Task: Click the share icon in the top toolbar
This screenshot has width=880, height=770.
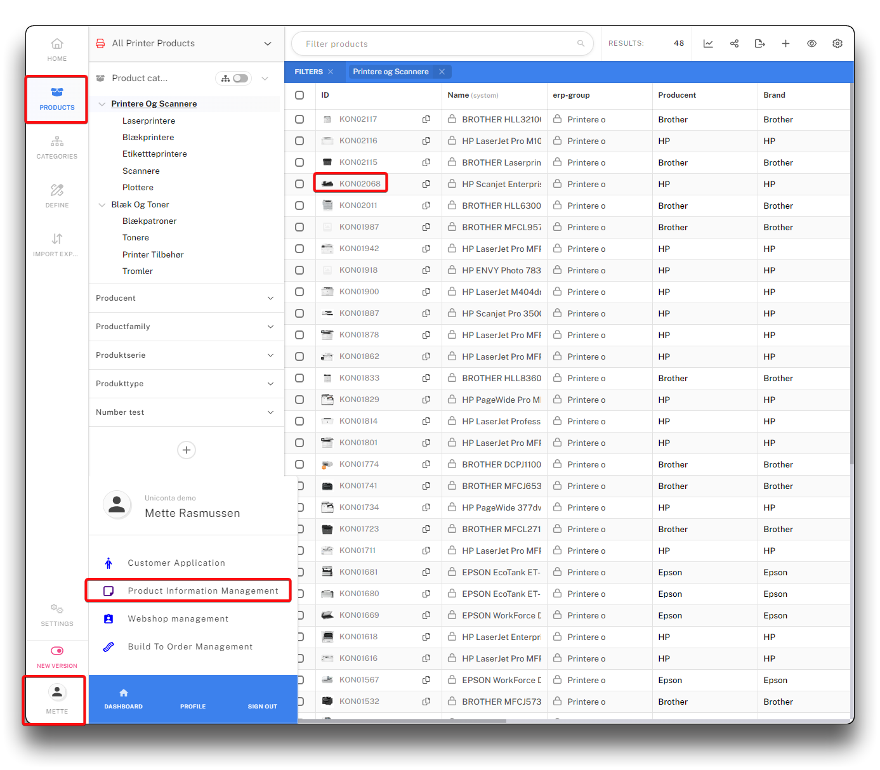Action: pos(734,44)
